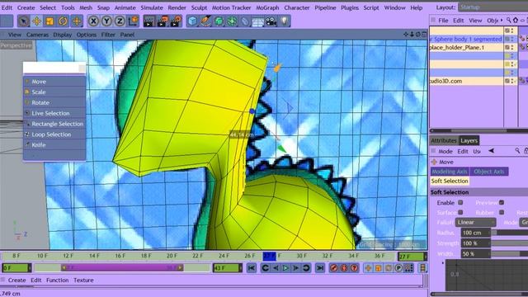Toggle the Surface checkbox
Viewport: 528px width, 297px height.
pyautogui.click(x=460, y=213)
